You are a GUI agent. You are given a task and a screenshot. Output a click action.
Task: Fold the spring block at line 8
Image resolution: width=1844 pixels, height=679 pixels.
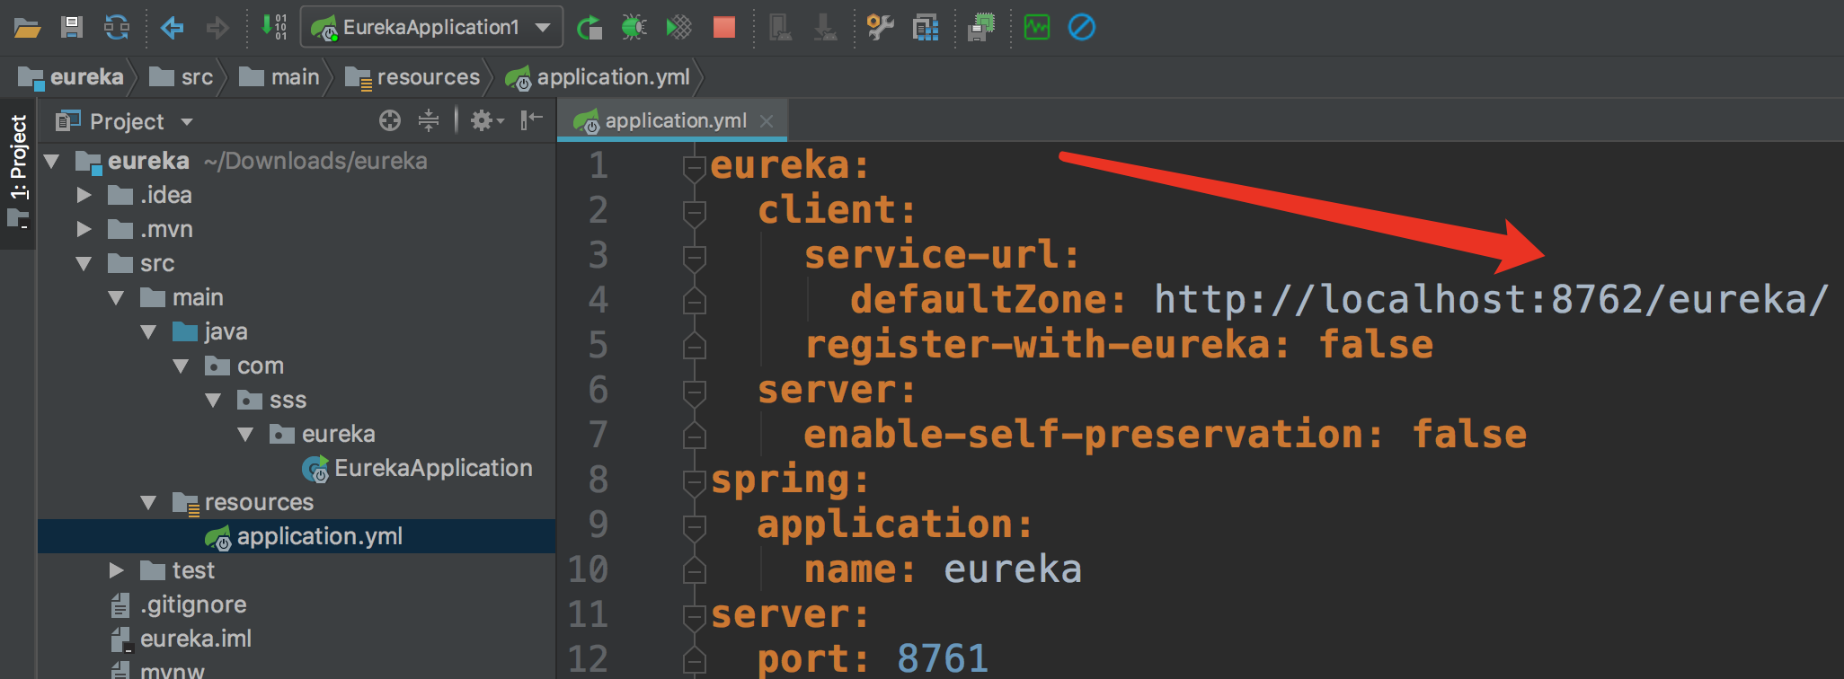(x=694, y=481)
